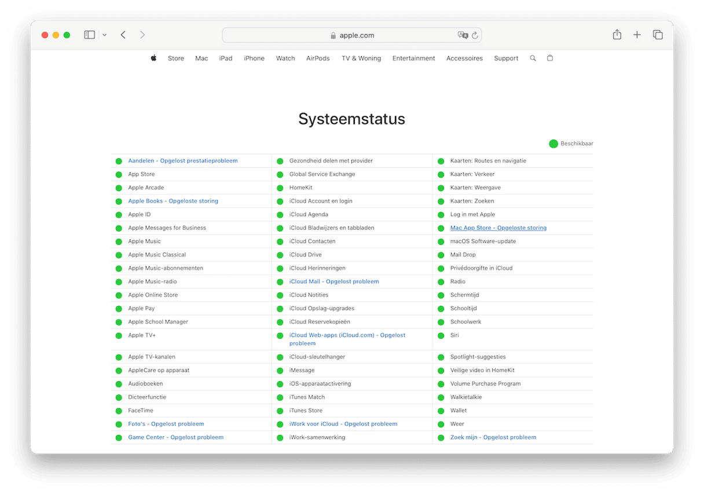Open the Support menu
This screenshot has width=704, height=494.
pos(506,58)
